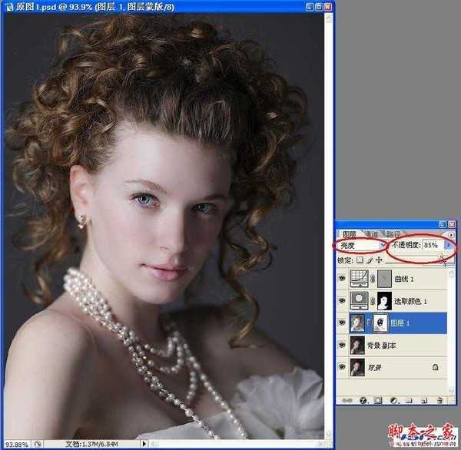Click the Layers panel scrollbar up arrow
Screen dimensions: 461x450
[452, 273]
